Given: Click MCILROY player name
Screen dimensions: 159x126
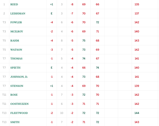Looking at the screenshot, I should 16,31.
